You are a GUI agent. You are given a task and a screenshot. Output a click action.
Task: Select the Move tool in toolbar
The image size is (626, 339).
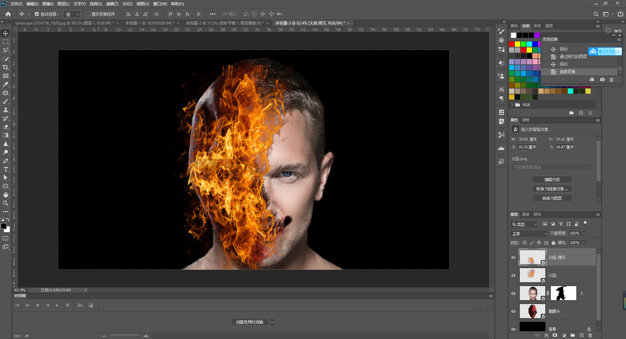click(x=6, y=33)
